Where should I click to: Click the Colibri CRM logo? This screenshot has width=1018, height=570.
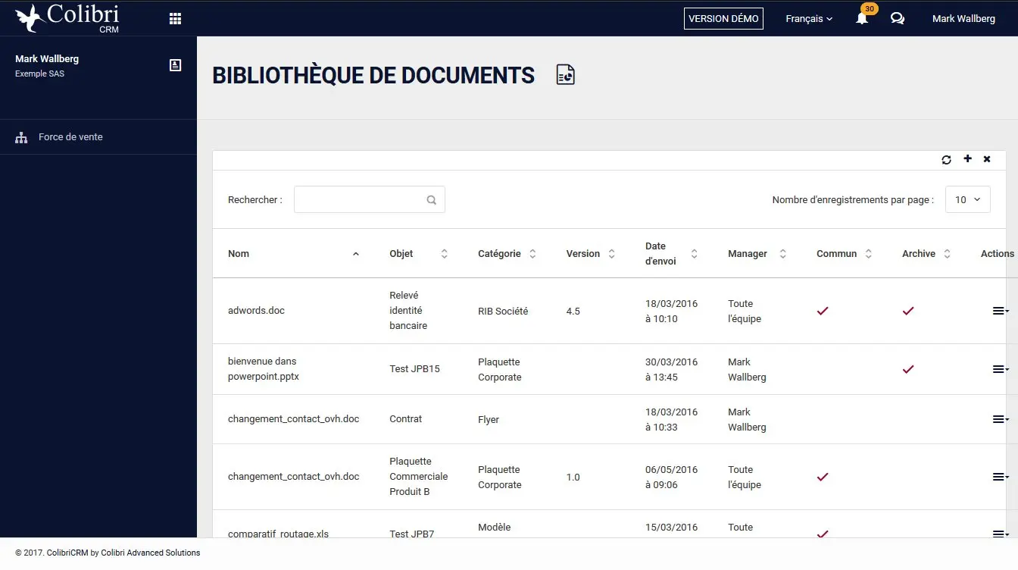[x=67, y=18]
